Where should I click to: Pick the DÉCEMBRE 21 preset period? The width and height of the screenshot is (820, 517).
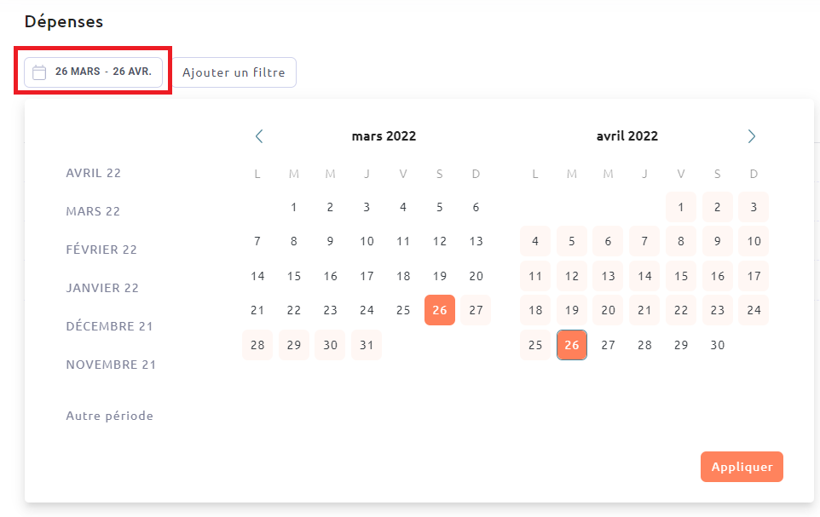point(109,326)
